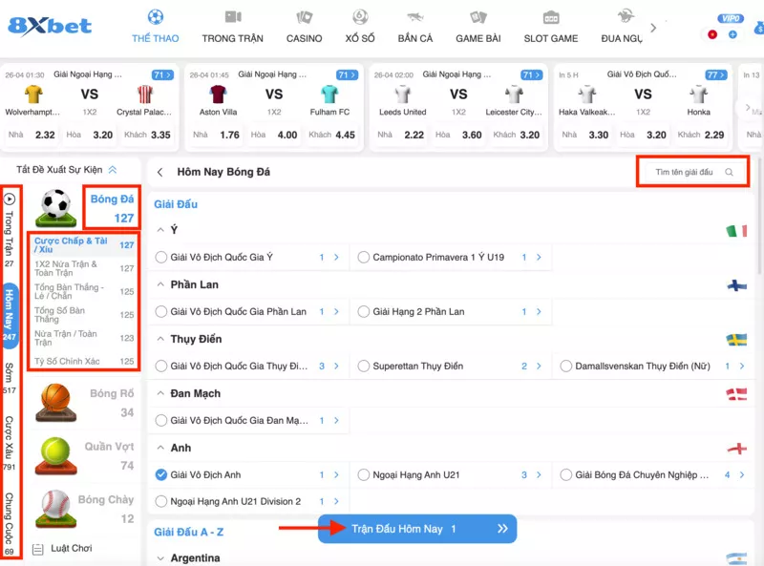Click the Trong Trận play circle icon

pos(10,199)
